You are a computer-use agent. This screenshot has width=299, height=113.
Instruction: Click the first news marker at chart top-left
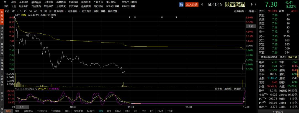click(15, 17)
